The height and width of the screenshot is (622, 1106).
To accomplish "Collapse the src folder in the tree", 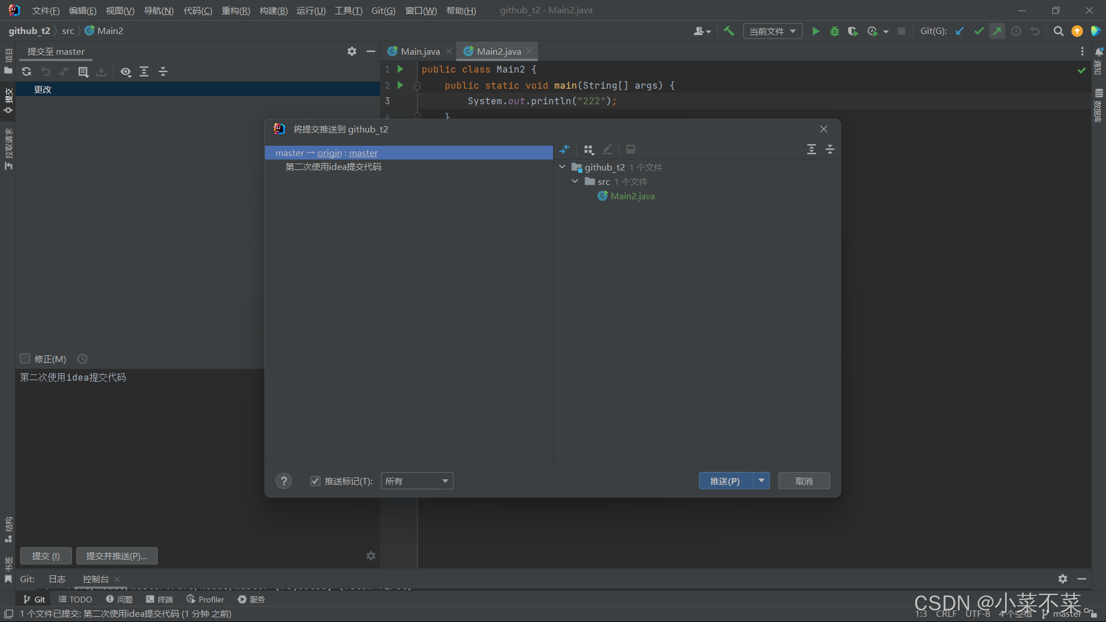I will [x=574, y=181].
